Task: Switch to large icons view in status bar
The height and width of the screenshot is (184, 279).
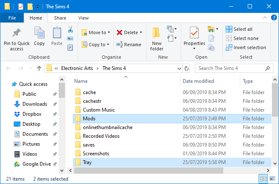Action: coord(273,179)
